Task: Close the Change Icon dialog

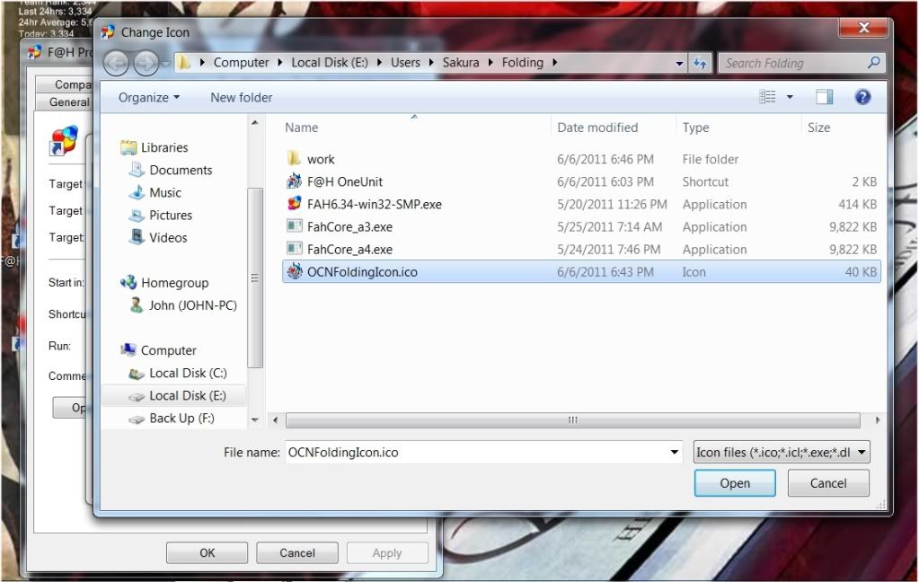Action: (x=863, y=27)
